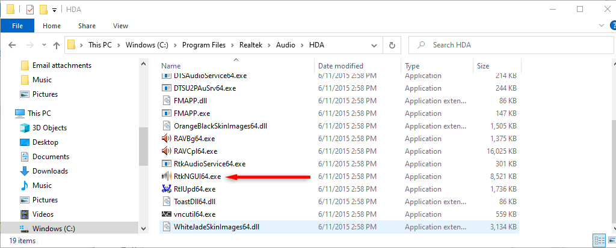
Task: Click the Properties quick access toolbar icon
Action: [x=30, y=9]
